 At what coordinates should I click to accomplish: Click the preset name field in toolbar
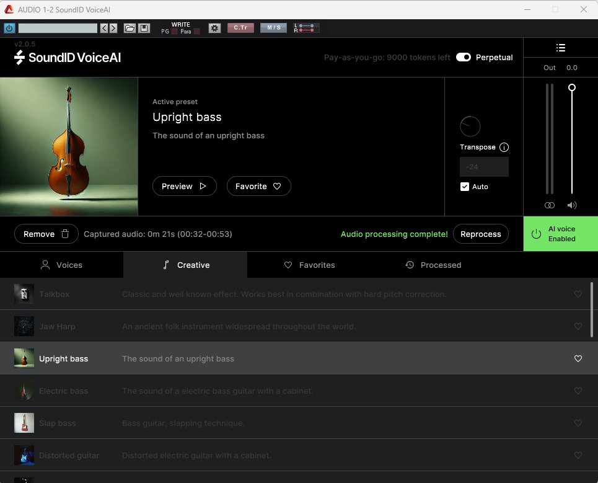tap(58, 28)
